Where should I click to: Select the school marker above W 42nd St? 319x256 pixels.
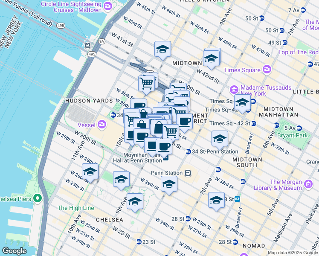[211, 60]
